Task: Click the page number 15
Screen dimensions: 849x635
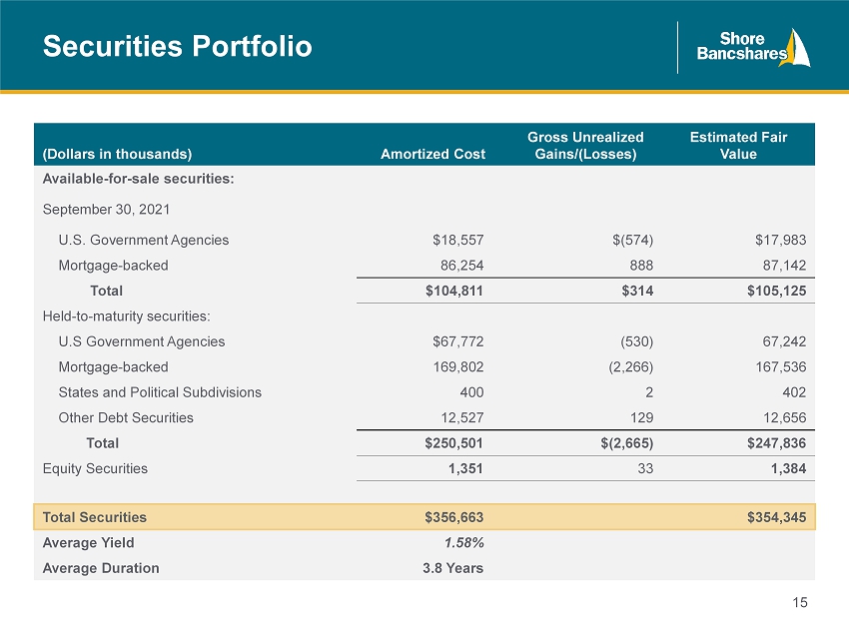Action: coord(800,602)
